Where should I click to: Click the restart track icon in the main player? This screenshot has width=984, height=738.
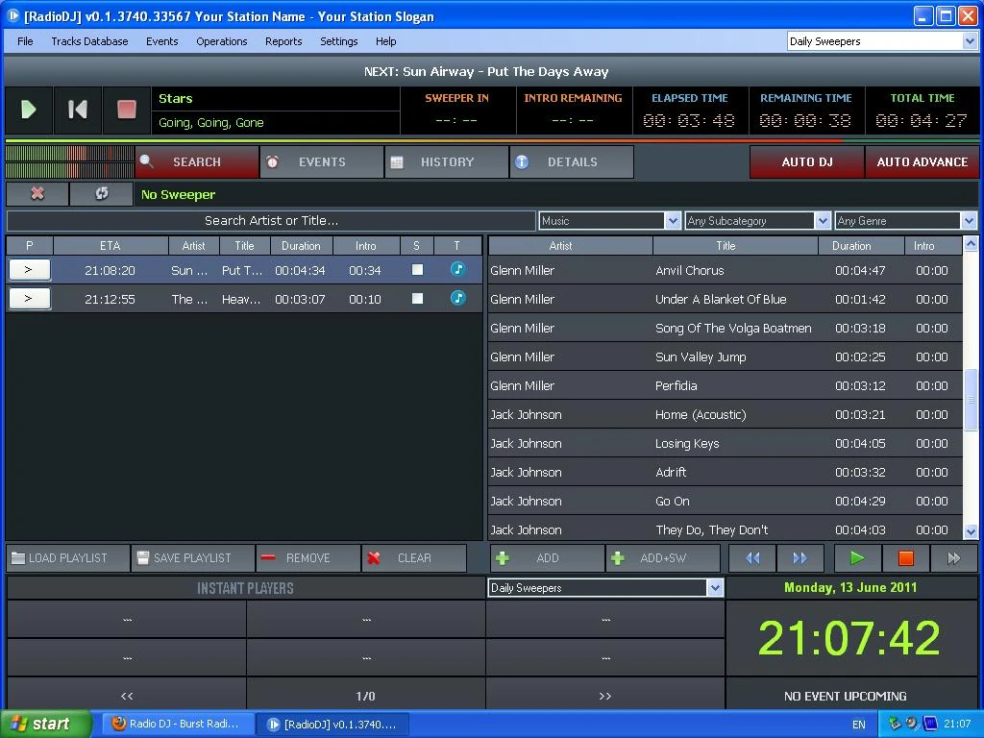click(x=77, y=110)
